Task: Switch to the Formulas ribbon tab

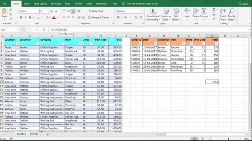Action: (56, 4)
